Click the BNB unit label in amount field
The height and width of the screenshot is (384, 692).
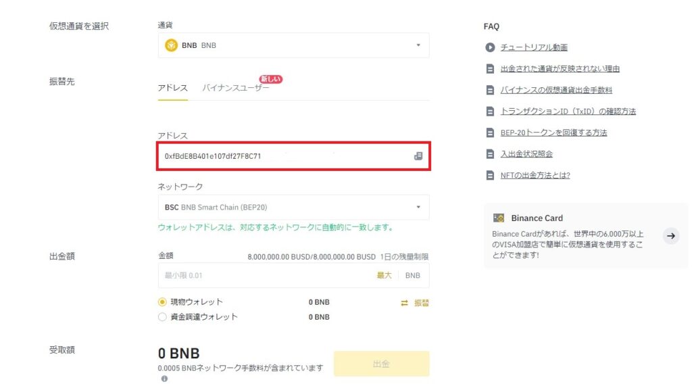tap(413, 275)
